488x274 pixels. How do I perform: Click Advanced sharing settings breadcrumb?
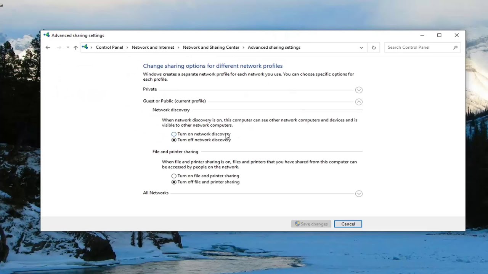pos(274,47)
